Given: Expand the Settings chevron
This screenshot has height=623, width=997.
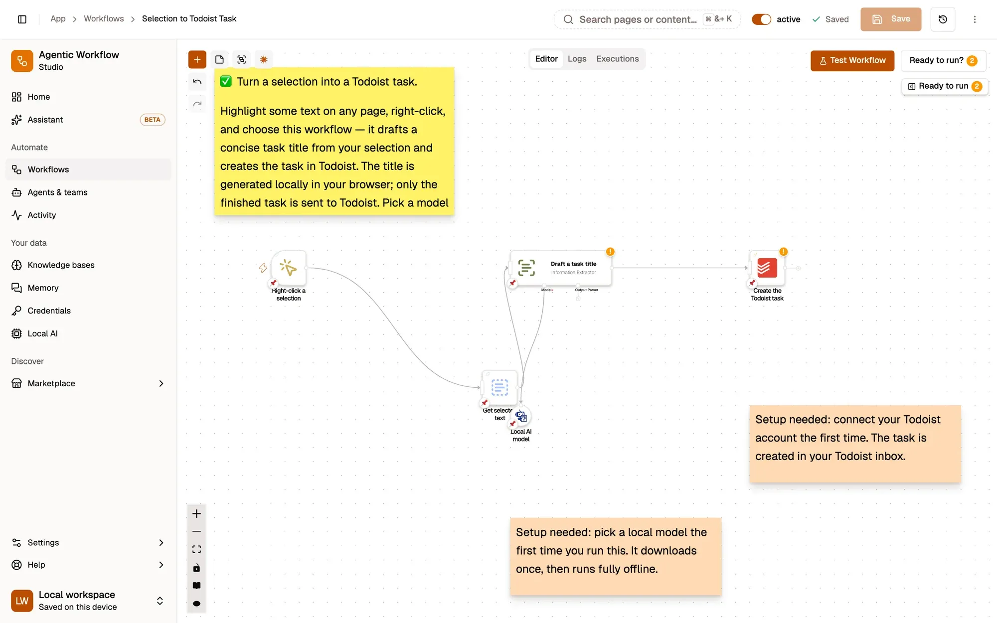Looking at the screenshot, I should (x=161, y=543).
